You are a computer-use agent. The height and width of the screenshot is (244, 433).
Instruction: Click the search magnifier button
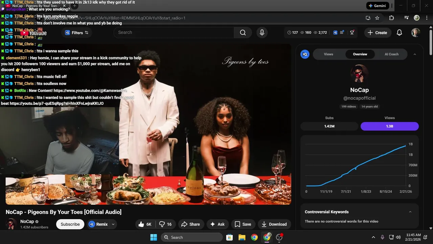(243, 33)
